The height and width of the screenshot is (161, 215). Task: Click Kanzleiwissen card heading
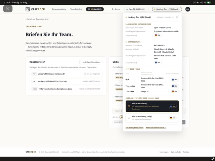click(37, 62)
